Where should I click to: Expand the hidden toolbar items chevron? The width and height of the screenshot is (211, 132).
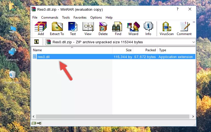194,22
